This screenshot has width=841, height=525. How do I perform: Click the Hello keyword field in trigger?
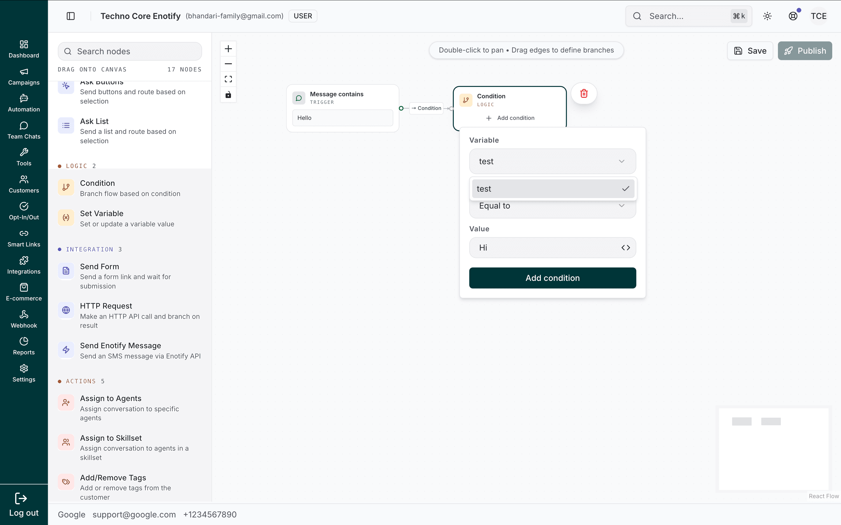click(342, 118)
